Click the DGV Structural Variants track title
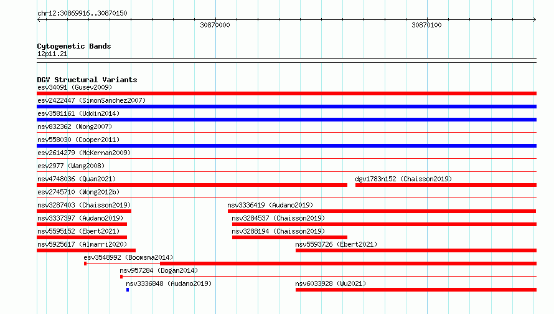Viewport: 554px width, 314px height. [87, 80]
